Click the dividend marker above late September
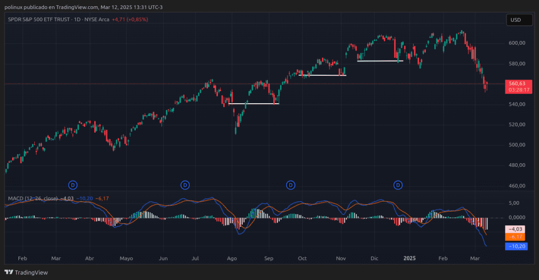Screen dimensions: 539x280 [x=291, y=185]
